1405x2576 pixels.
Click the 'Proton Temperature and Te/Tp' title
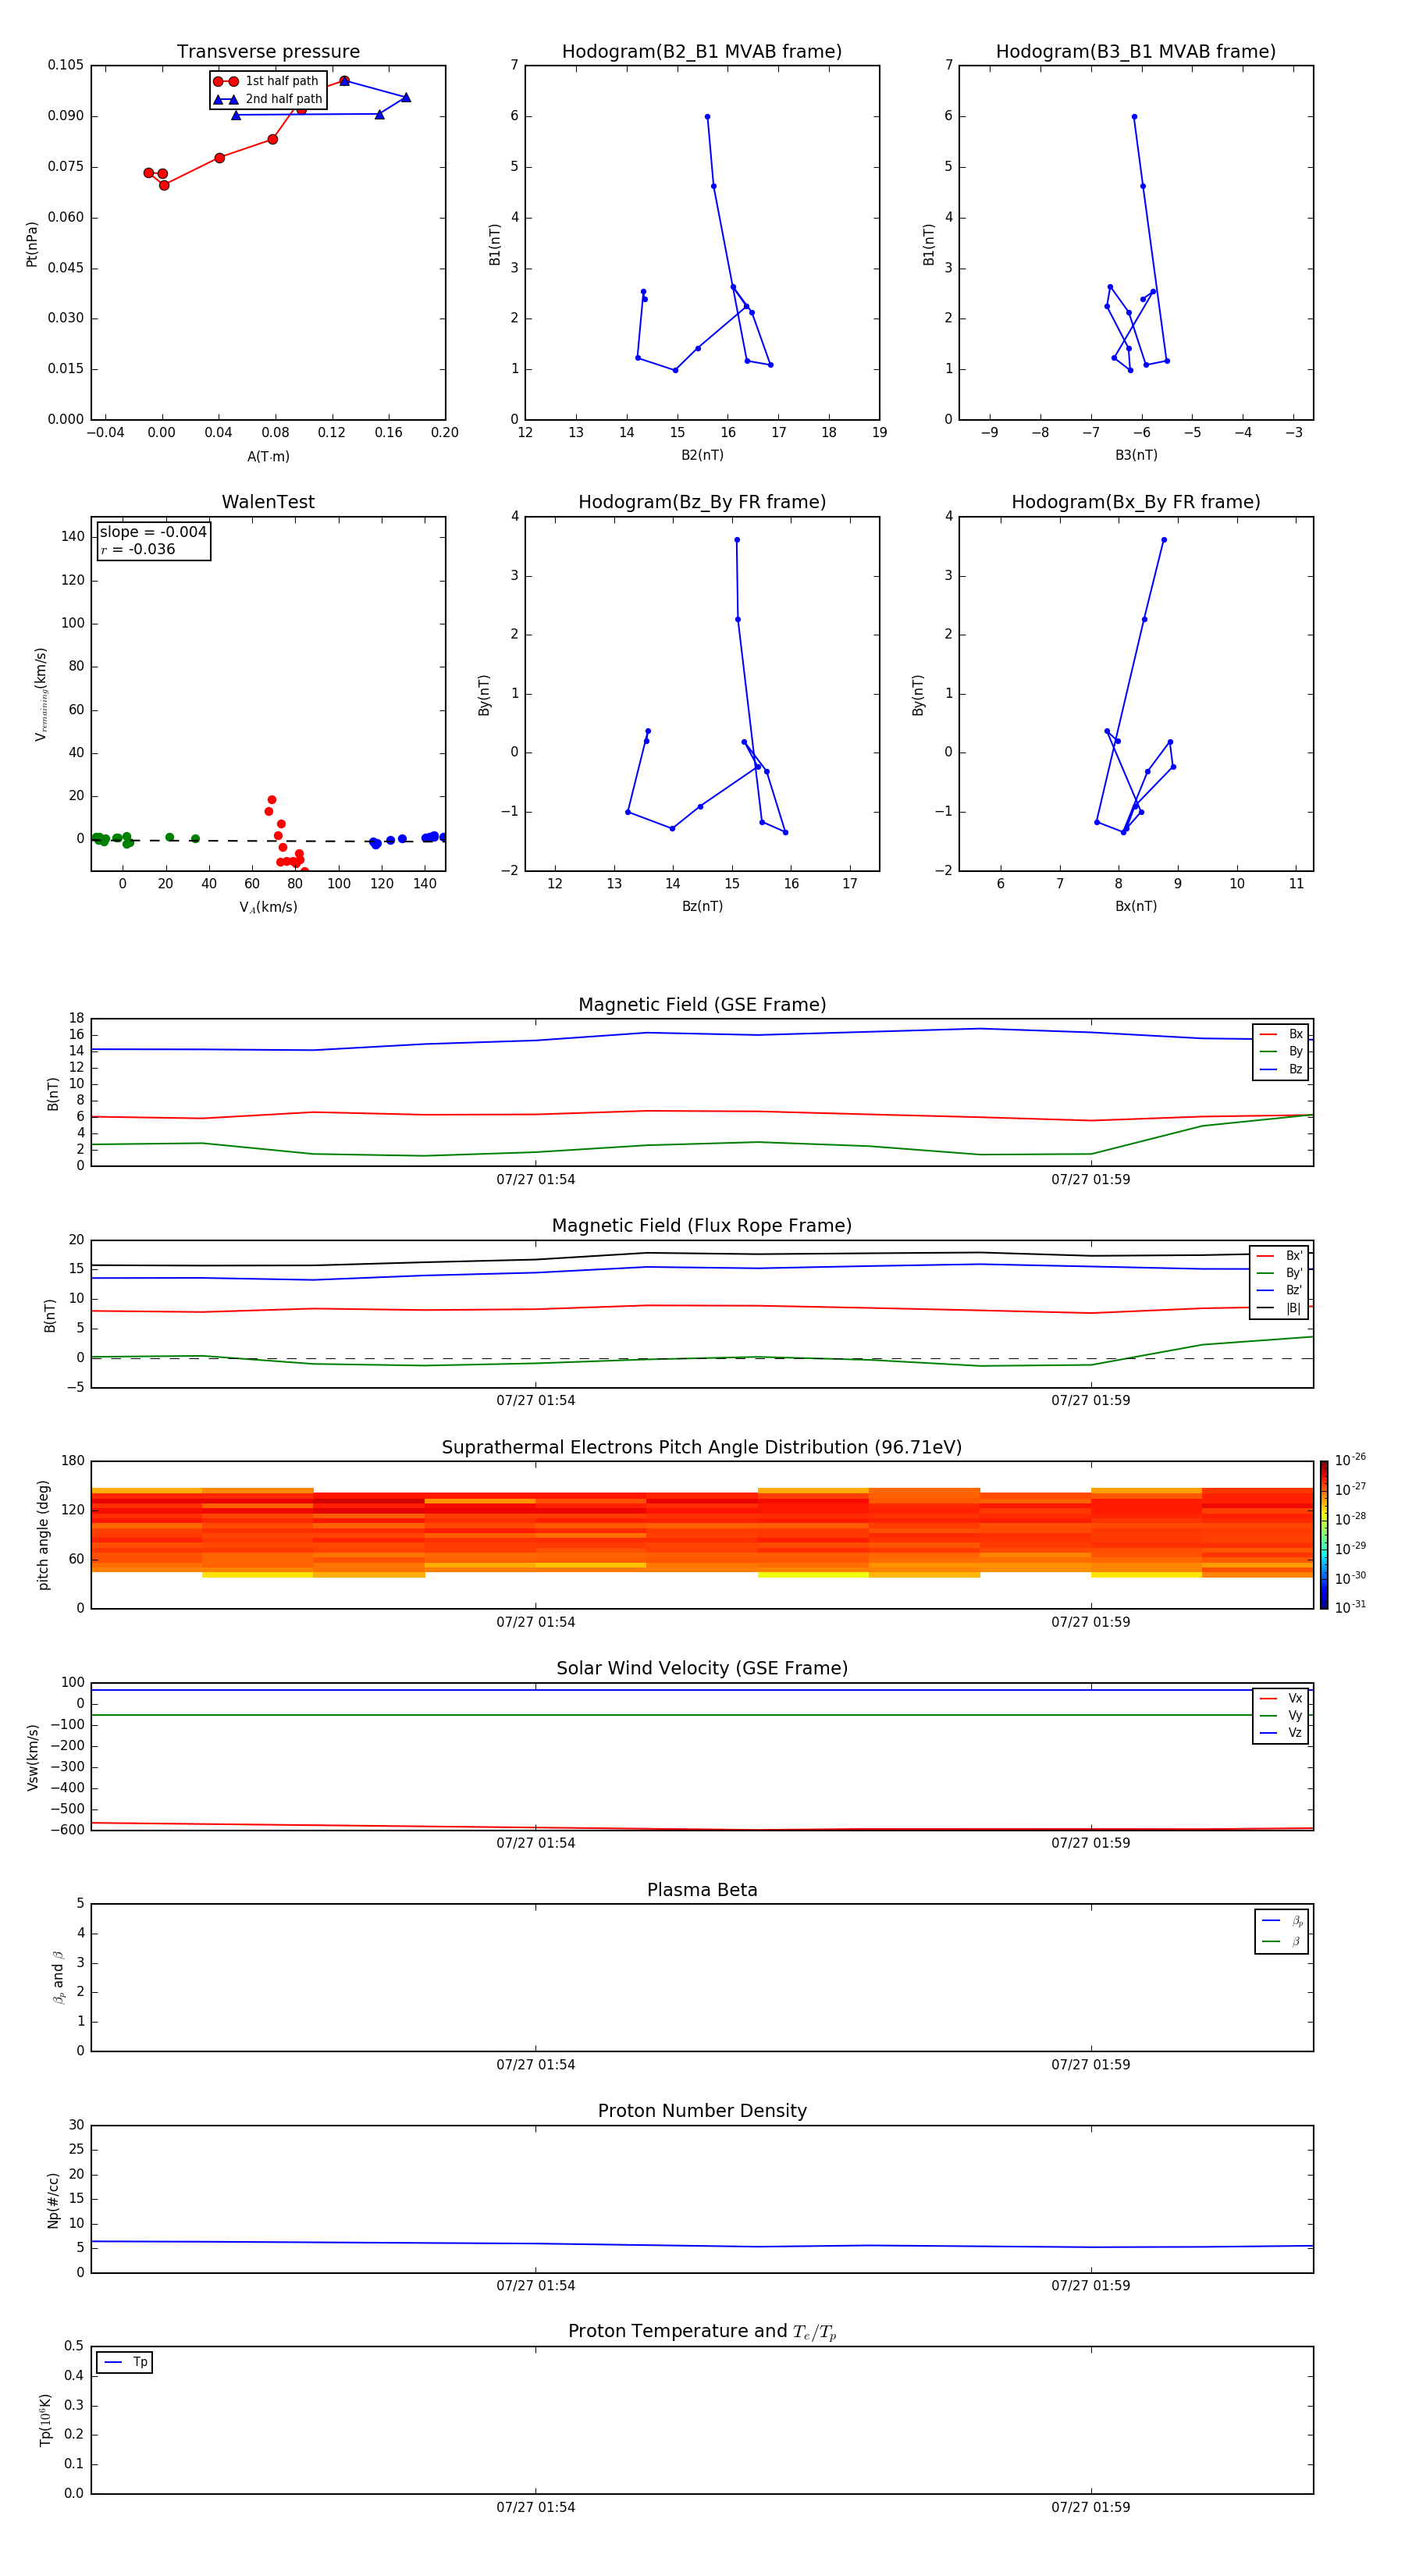(x=702, y=2332)
